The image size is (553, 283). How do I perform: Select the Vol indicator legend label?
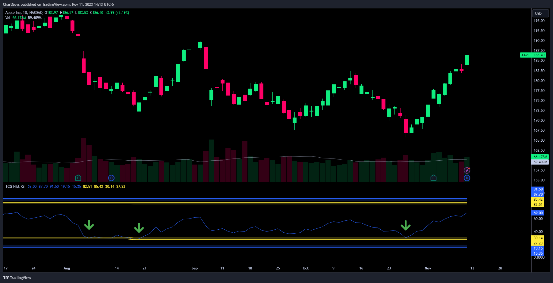pos(8,18)
